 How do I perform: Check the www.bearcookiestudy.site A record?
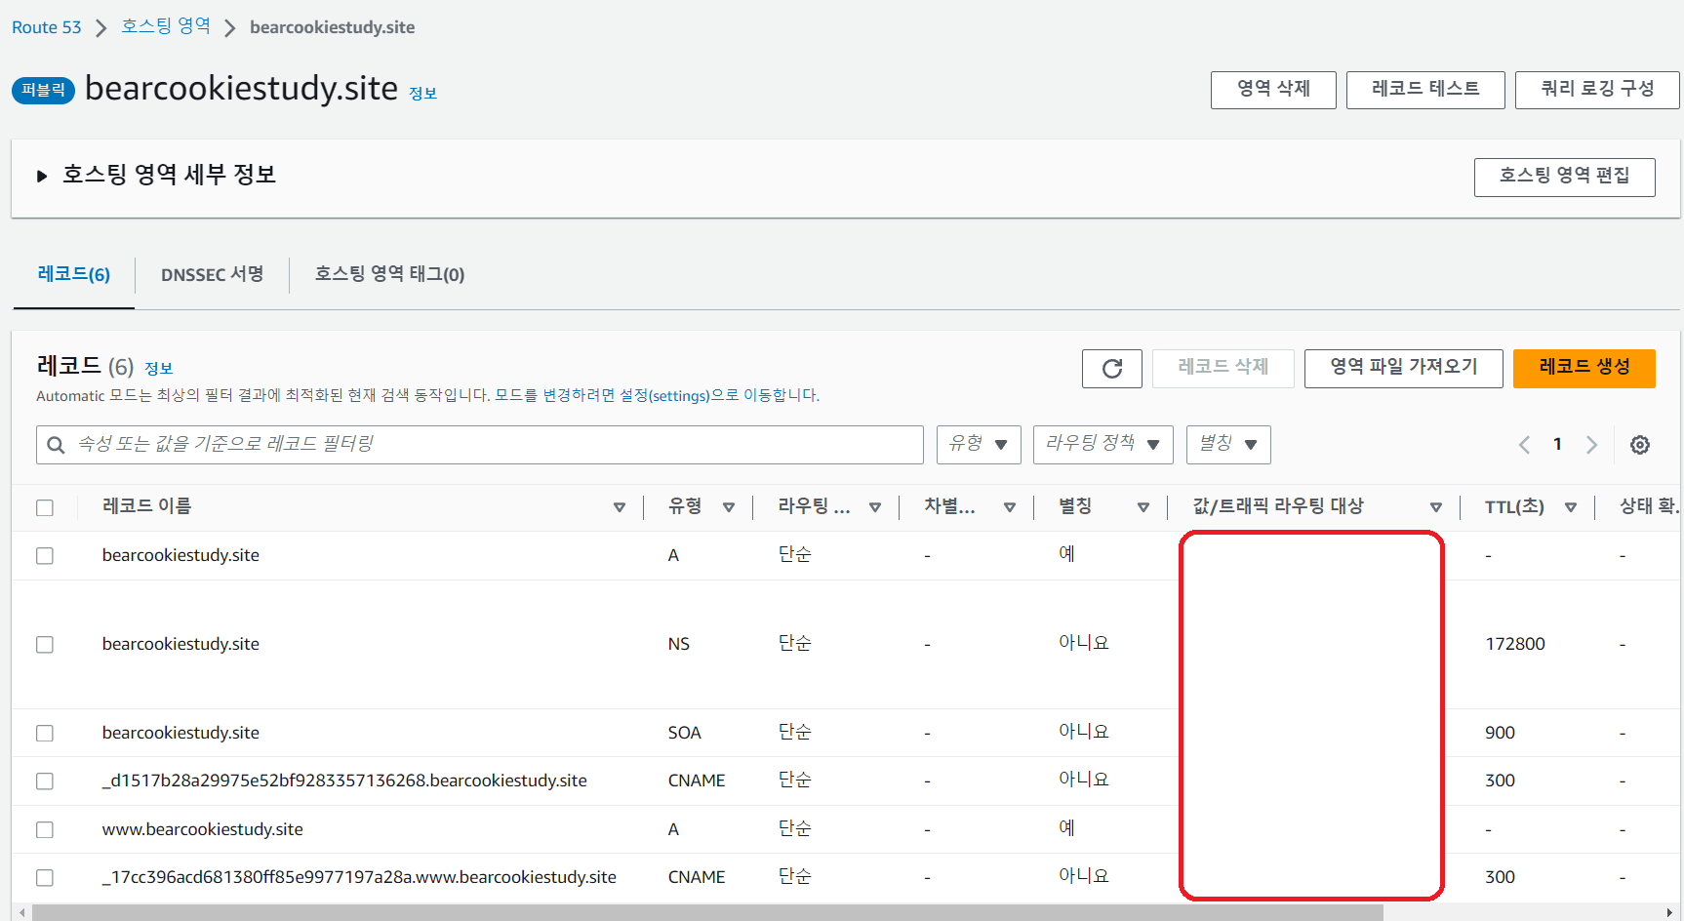(x=45, y=829)
